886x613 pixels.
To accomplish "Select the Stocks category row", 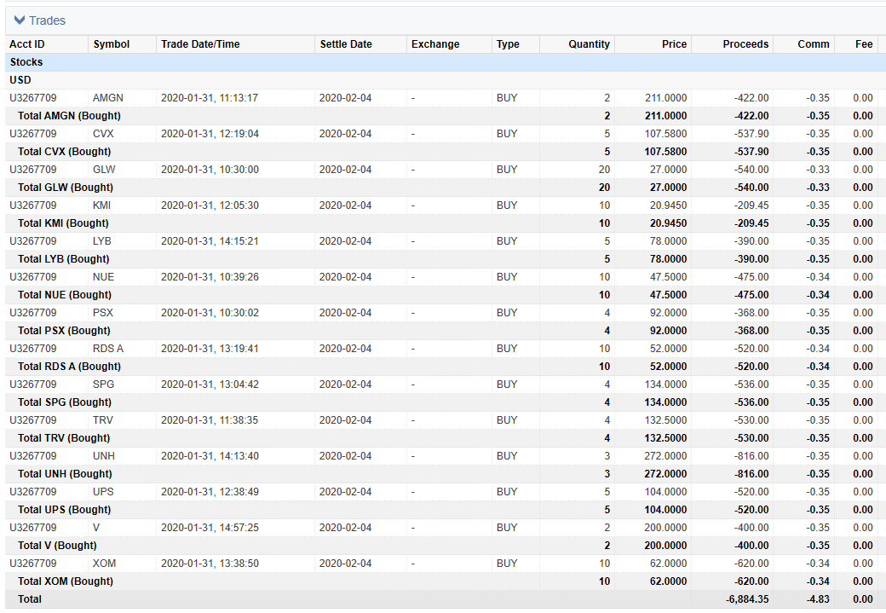I will point(446,62).
